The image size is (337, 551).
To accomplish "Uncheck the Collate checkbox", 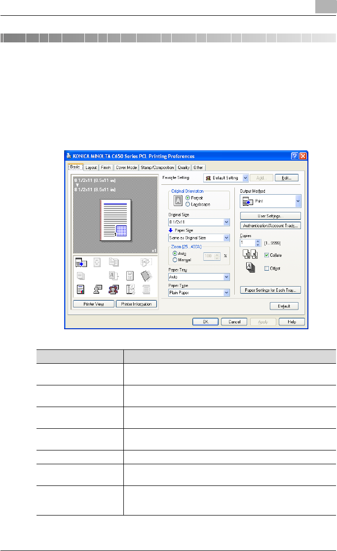I will pyautogui.click(x=266, y=255).
